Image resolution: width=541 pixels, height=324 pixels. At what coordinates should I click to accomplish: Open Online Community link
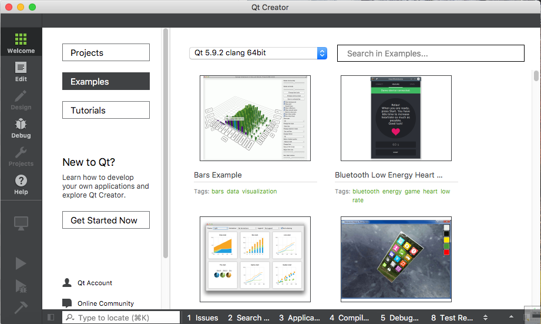(106, 303)
